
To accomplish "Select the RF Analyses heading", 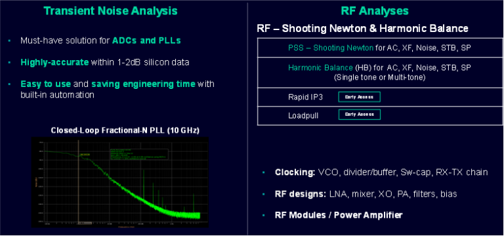I will [375, 11].
